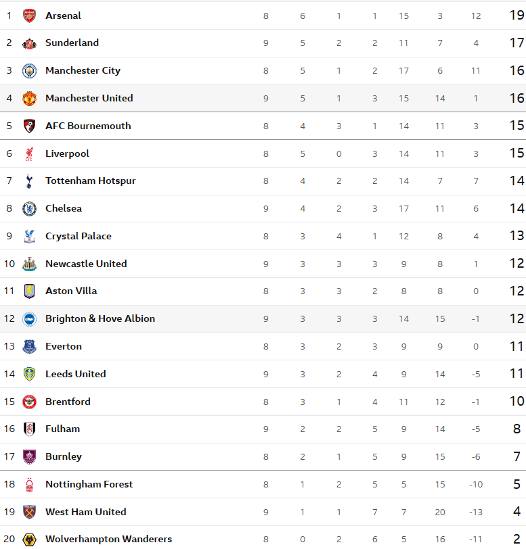Select the Leeds United team name

pyautogui.click(x=76, y=374)
